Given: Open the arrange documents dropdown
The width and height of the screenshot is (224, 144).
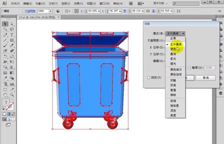Looking at the screenshot, I should (141, 3).
